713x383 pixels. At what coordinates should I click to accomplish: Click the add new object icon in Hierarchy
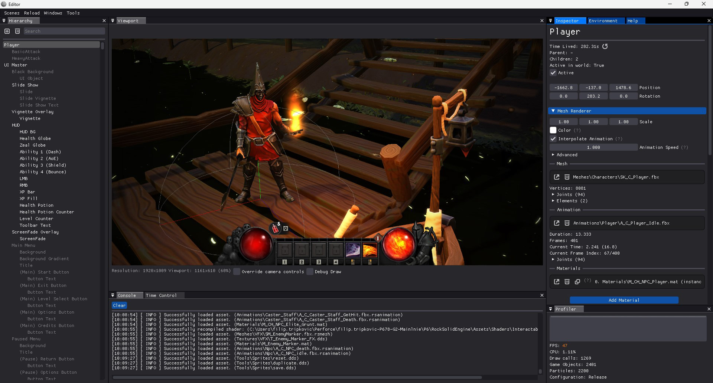tap(7, 31)
